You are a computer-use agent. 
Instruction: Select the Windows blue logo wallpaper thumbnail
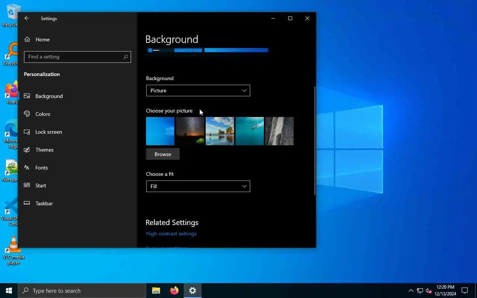pos(160,131)
